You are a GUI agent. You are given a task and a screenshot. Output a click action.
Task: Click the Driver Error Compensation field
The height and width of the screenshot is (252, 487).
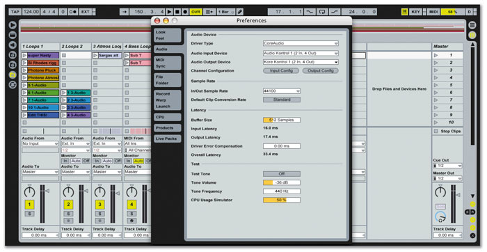[x=282, y=146]
